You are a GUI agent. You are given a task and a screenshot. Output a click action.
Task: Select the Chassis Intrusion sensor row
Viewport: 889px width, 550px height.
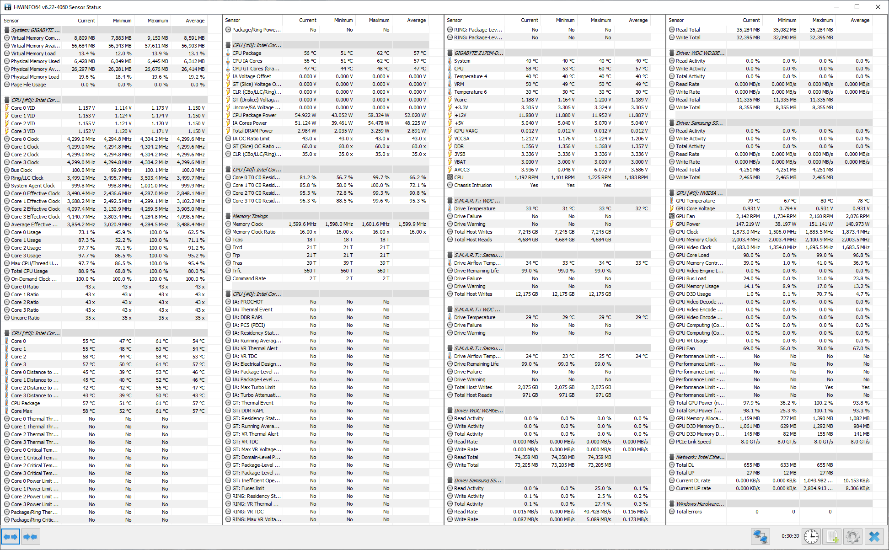473,185
